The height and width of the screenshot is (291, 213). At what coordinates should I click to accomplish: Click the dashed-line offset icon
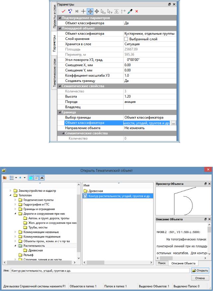pos(117,11)
